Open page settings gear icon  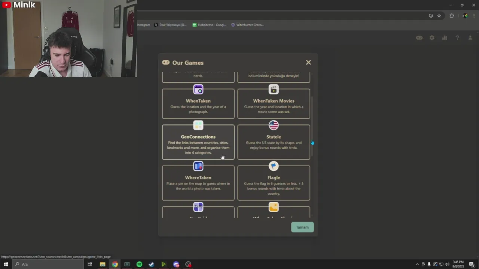[x=432, y=38]
